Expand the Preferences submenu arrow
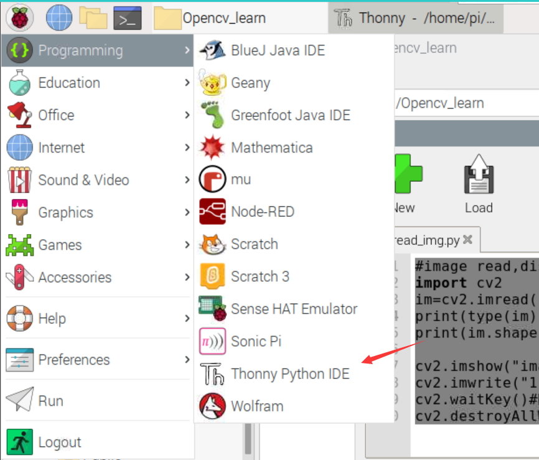 tap(187, 360)
